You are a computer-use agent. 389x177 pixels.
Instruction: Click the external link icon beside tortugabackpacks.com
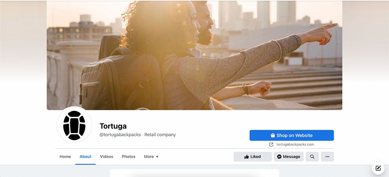(271, 144)
